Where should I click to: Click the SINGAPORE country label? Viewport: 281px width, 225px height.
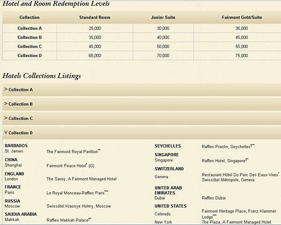click(x=167, y=155)
